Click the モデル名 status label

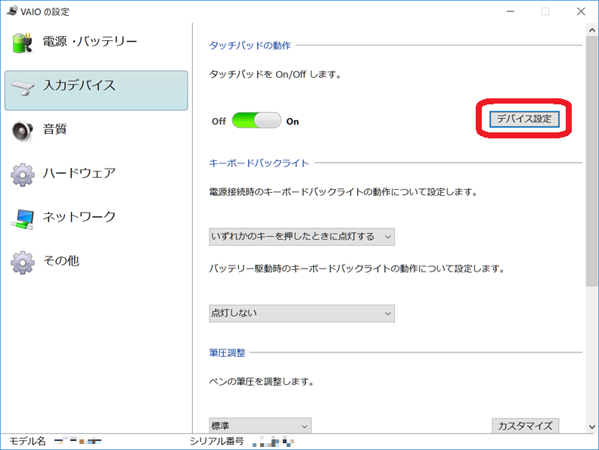(x=27, y=441)
